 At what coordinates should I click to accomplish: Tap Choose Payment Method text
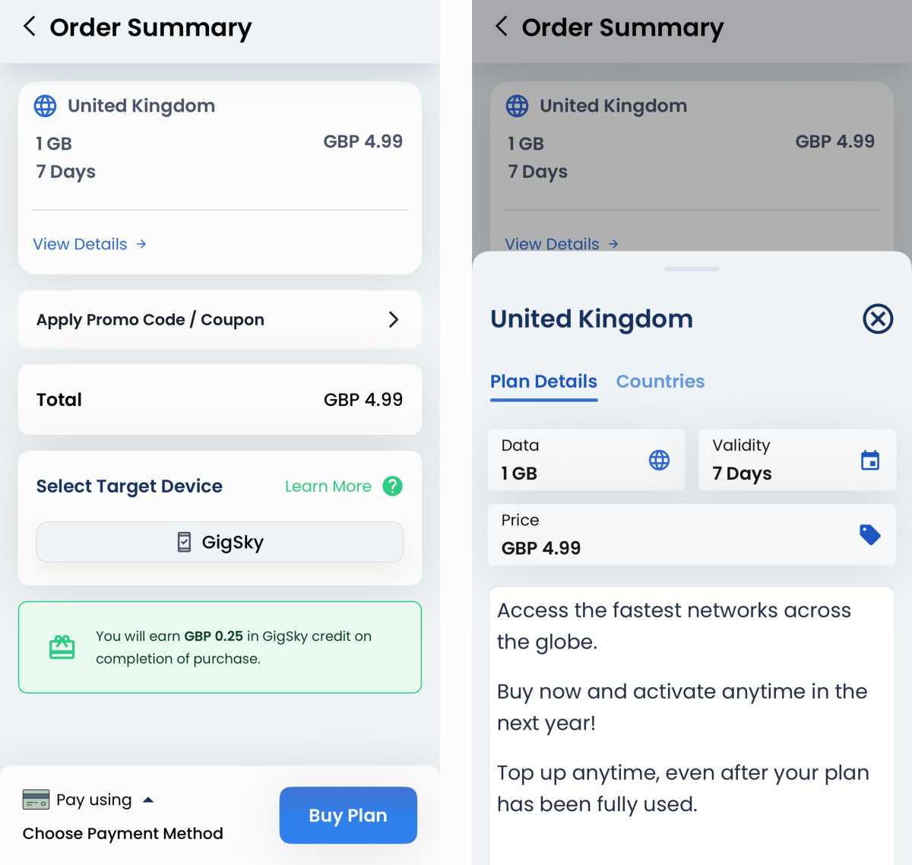click(122, 833)
